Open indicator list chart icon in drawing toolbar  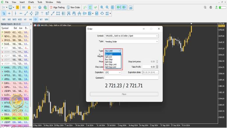point(97,13)
